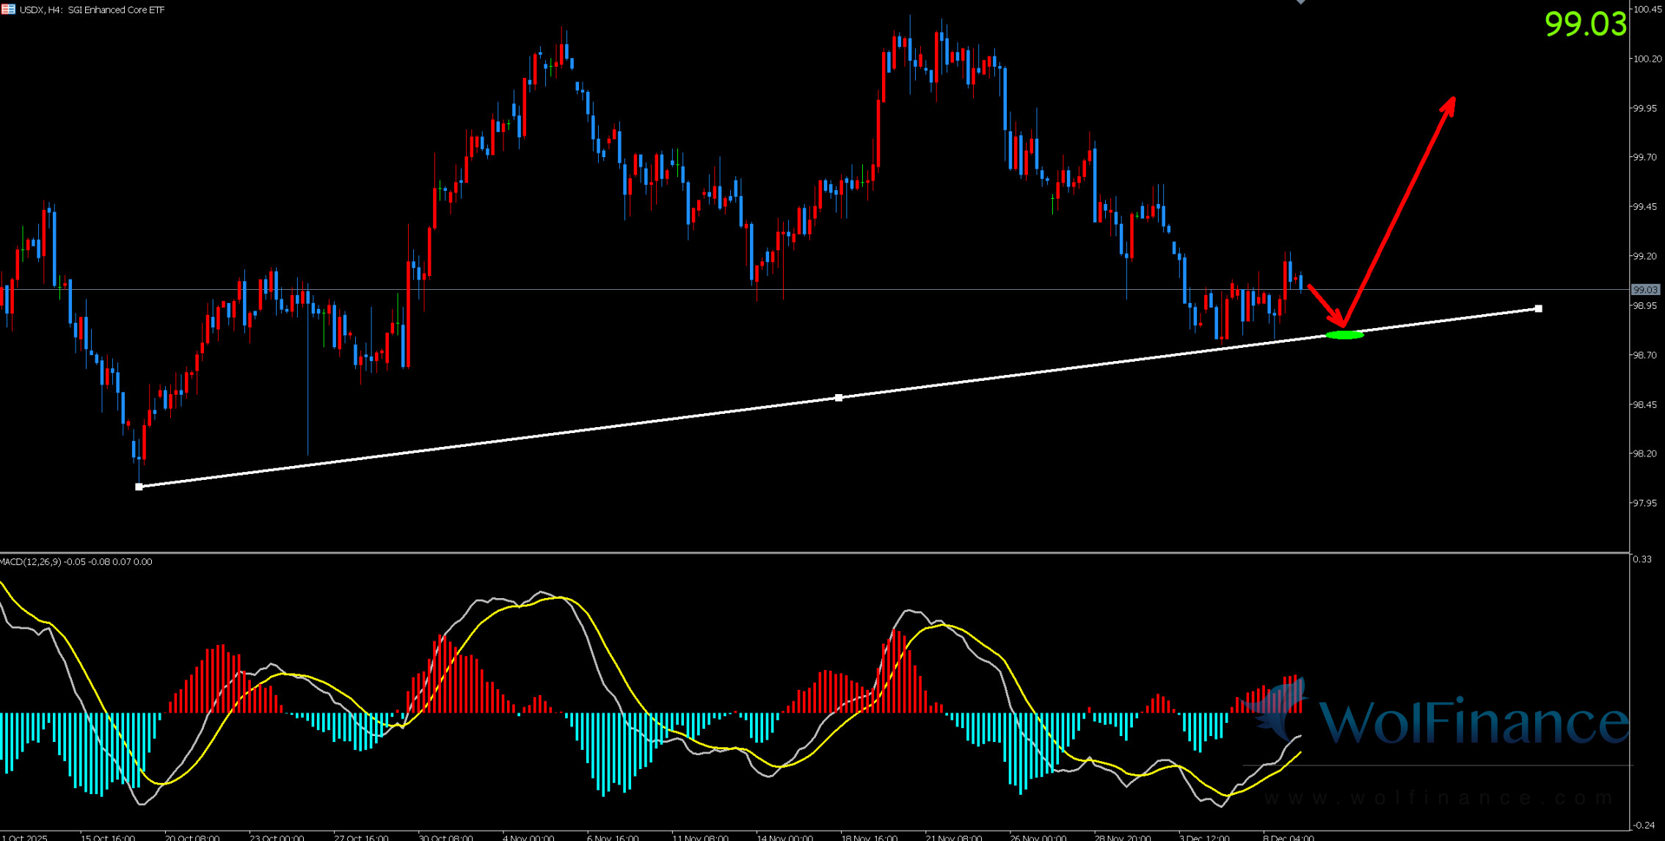
Task: Click the One Click Trading icon beside USDX
Action: pyautogui.click(x=8, y=10)
